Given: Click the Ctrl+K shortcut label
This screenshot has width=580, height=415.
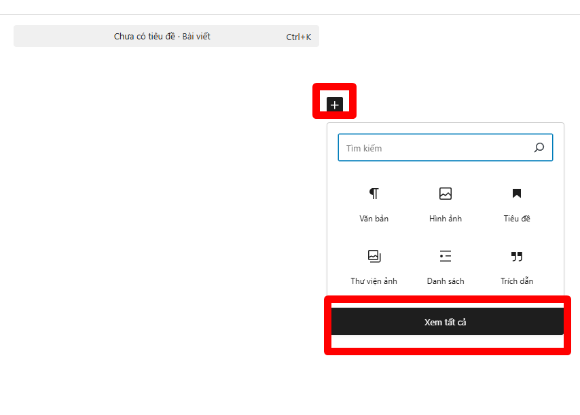Looking at the screenshot, I should (x=299, y=37).
